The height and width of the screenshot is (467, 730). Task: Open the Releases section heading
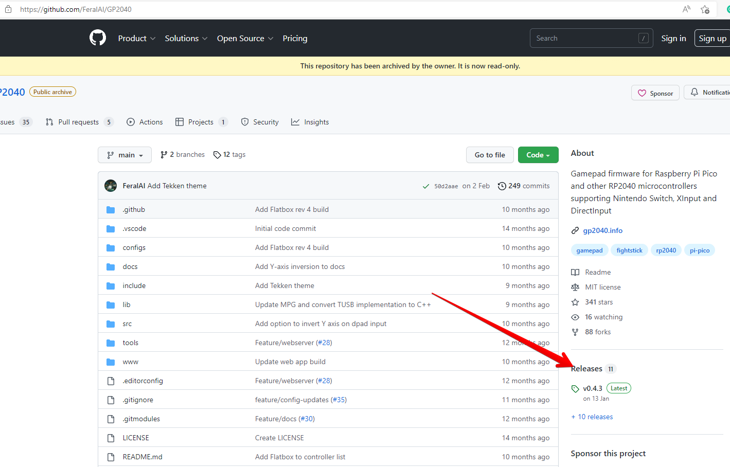pyautogui.click(x=587, y=369)
